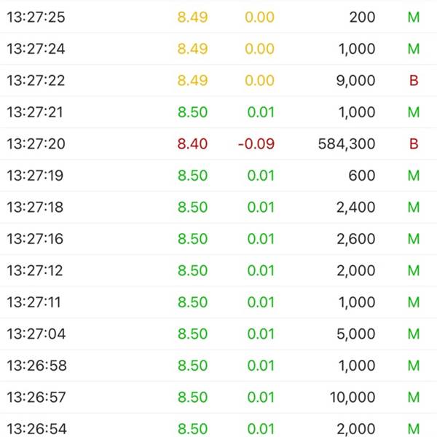The image size is (437, 437).
Task: Select the 13:27:25 trade row
Action: 219,17
